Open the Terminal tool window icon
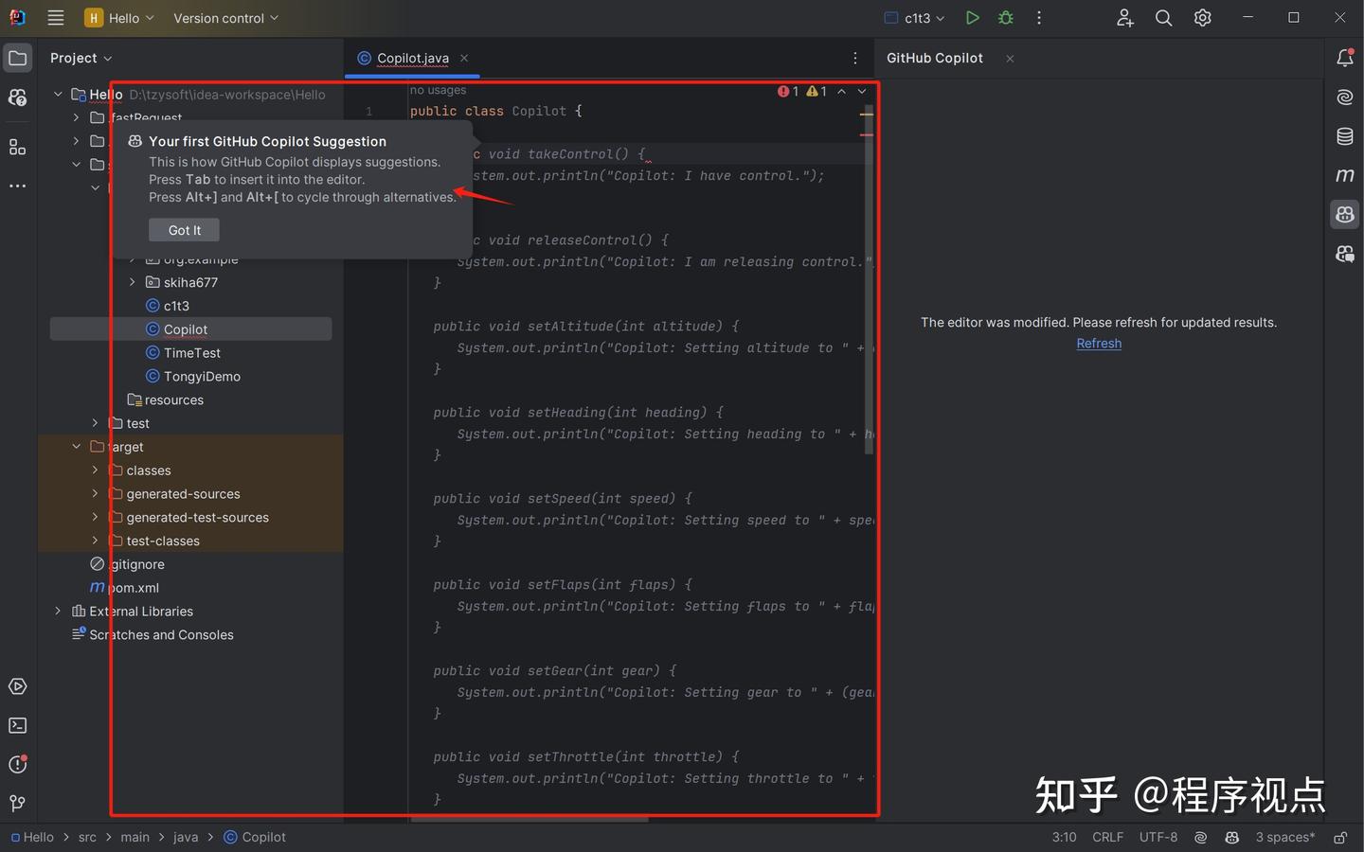Viewport: 1364px width, 852px height. click(x=17, y=725)
